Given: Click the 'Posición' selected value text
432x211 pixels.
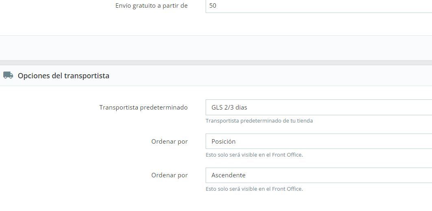Looking at the screenshot, I should (224, 141).
